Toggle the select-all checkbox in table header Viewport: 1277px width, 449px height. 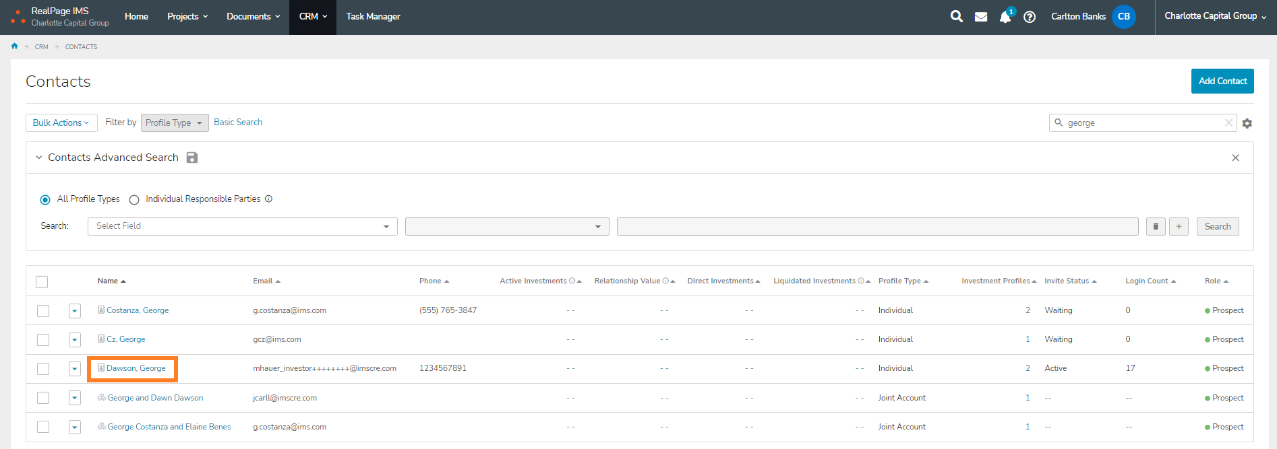(x=42, y=282)
